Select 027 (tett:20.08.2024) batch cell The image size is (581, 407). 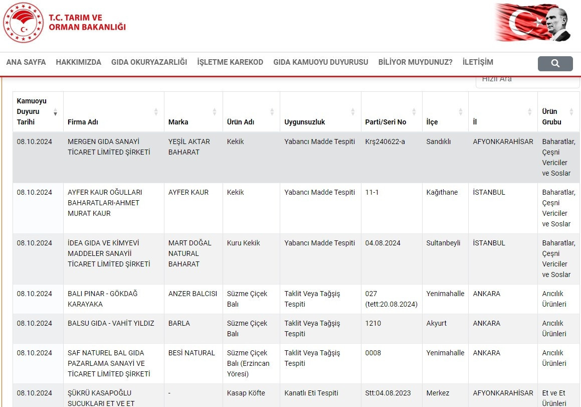pos(392,299)
